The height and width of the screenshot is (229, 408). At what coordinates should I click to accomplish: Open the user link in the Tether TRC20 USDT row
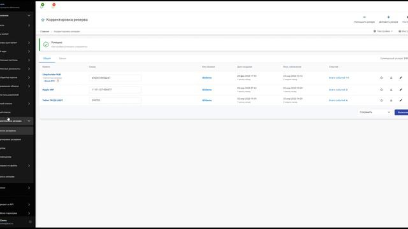click(x=207, y=101)
